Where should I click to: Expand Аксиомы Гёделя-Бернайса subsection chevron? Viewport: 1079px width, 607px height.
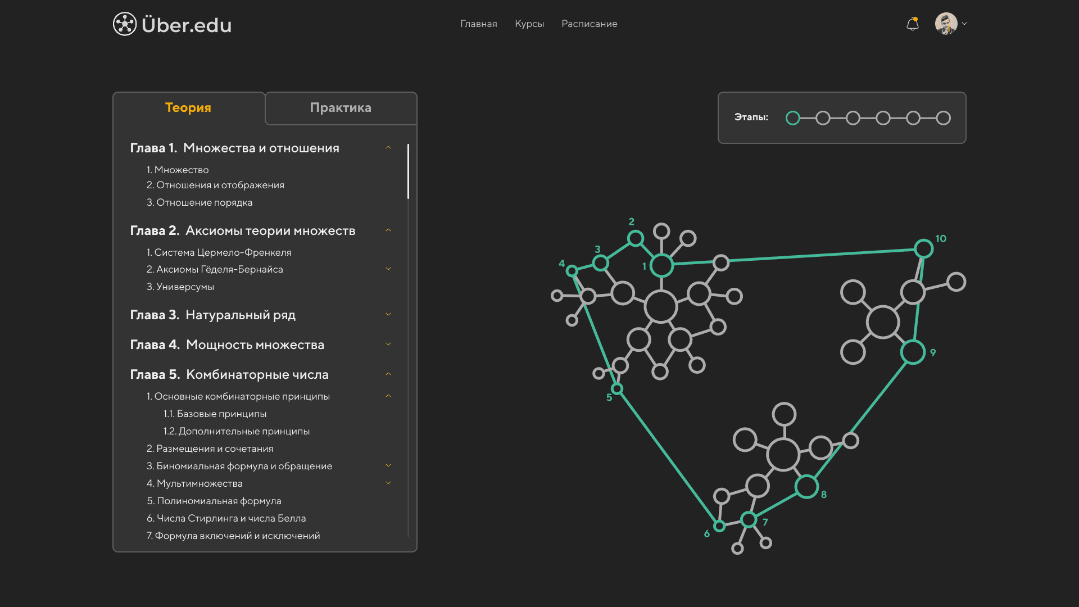coord(388,269)
